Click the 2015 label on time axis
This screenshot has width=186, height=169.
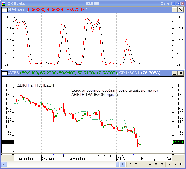[x=121, y=159]
